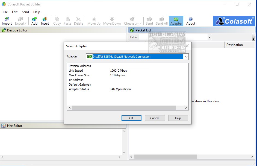
Task: Click the Send toolbar icon
Action: (x=149, y=21)
